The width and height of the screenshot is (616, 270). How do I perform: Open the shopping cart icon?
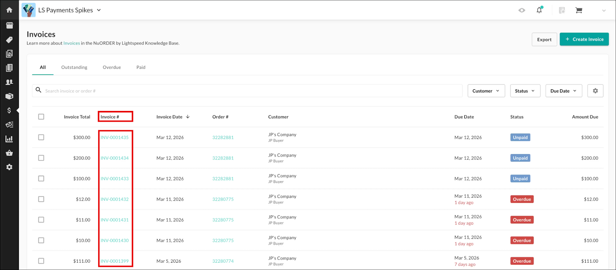click(579, 10)
